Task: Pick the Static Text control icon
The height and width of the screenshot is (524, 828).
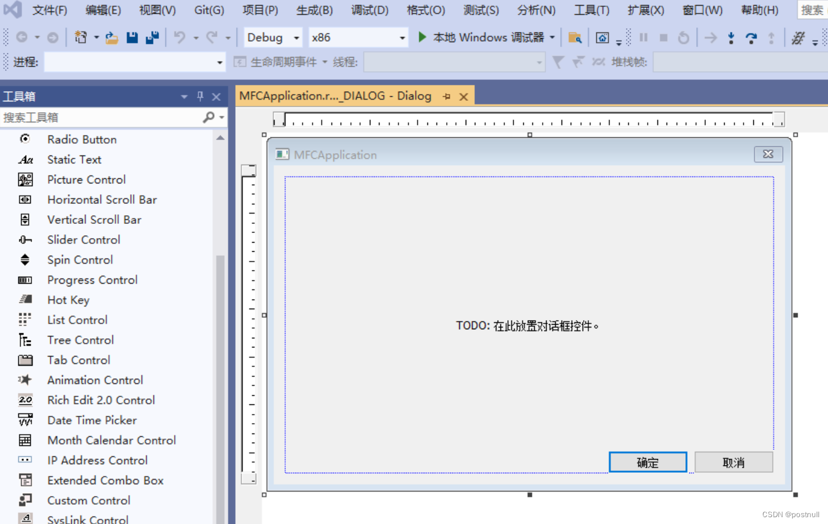Action: point(25,159)
